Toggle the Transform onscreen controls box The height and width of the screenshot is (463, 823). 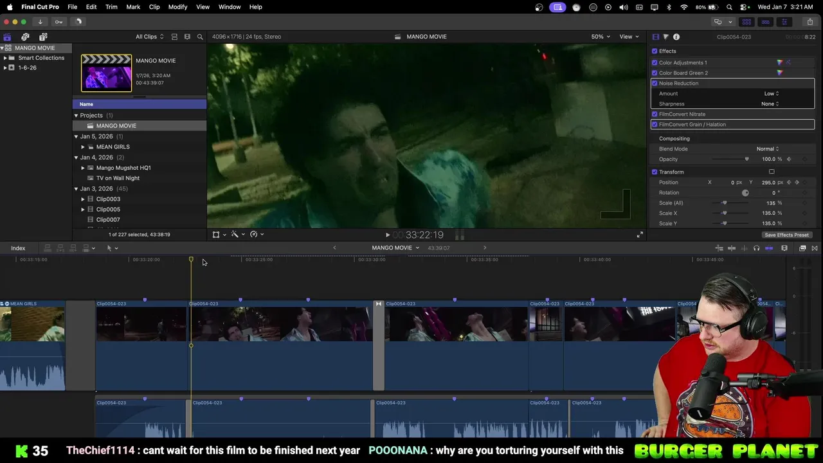coord(772,172)
